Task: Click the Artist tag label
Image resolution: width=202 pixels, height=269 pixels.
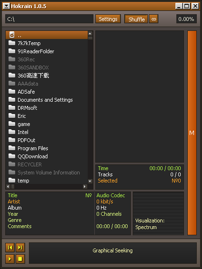Action: [x=14, y=202]
